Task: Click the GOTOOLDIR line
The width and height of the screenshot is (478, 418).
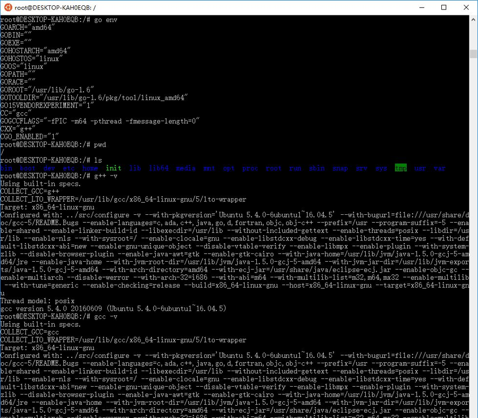Action: tap(94, 97)
